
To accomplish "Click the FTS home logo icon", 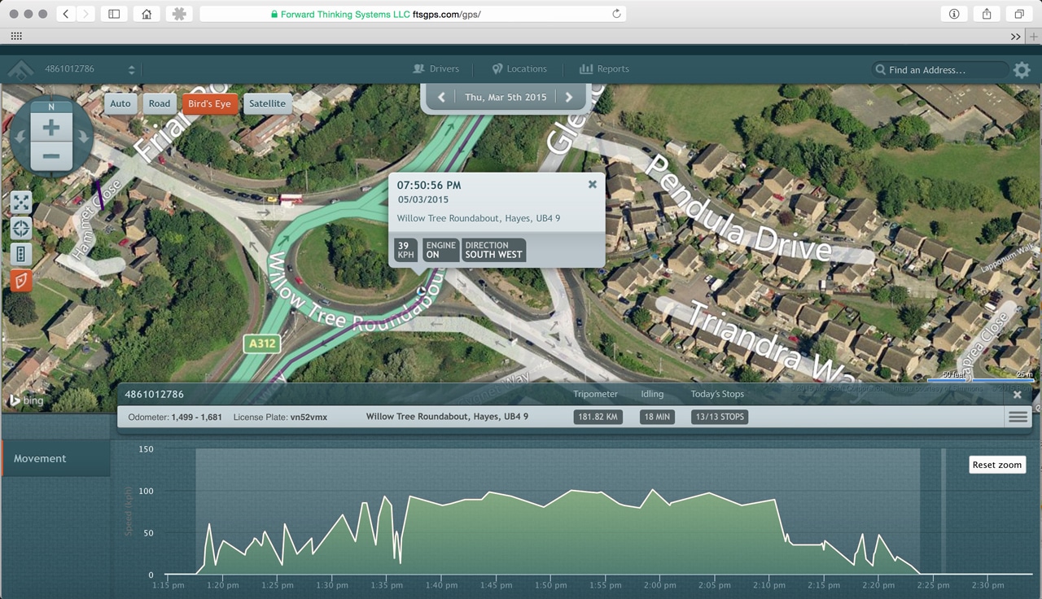I will coord(20,70).
